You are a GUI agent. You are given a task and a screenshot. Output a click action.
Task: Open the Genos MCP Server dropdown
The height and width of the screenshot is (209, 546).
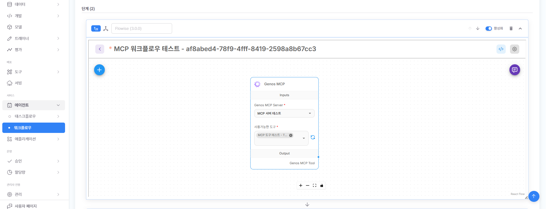coord(284,113)
